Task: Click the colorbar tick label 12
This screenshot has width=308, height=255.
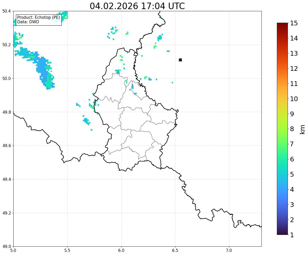Action: pos(294,68)
